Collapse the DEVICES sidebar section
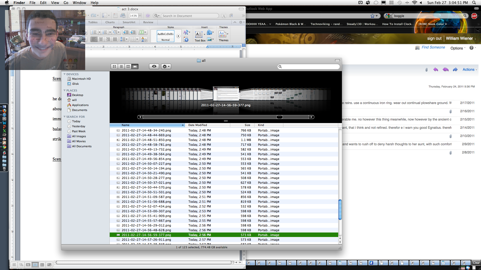Screen dimensions: 481x270 pos(65,74)
